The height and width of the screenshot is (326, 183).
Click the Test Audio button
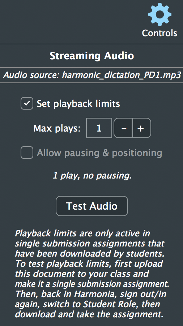tap(92, 206)
